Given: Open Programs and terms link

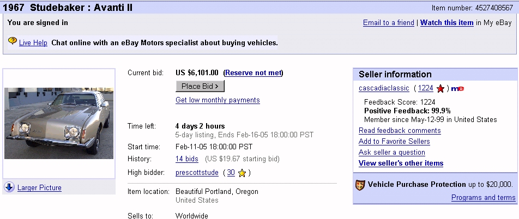Looking at the screenshot, I should click(484, 198).
